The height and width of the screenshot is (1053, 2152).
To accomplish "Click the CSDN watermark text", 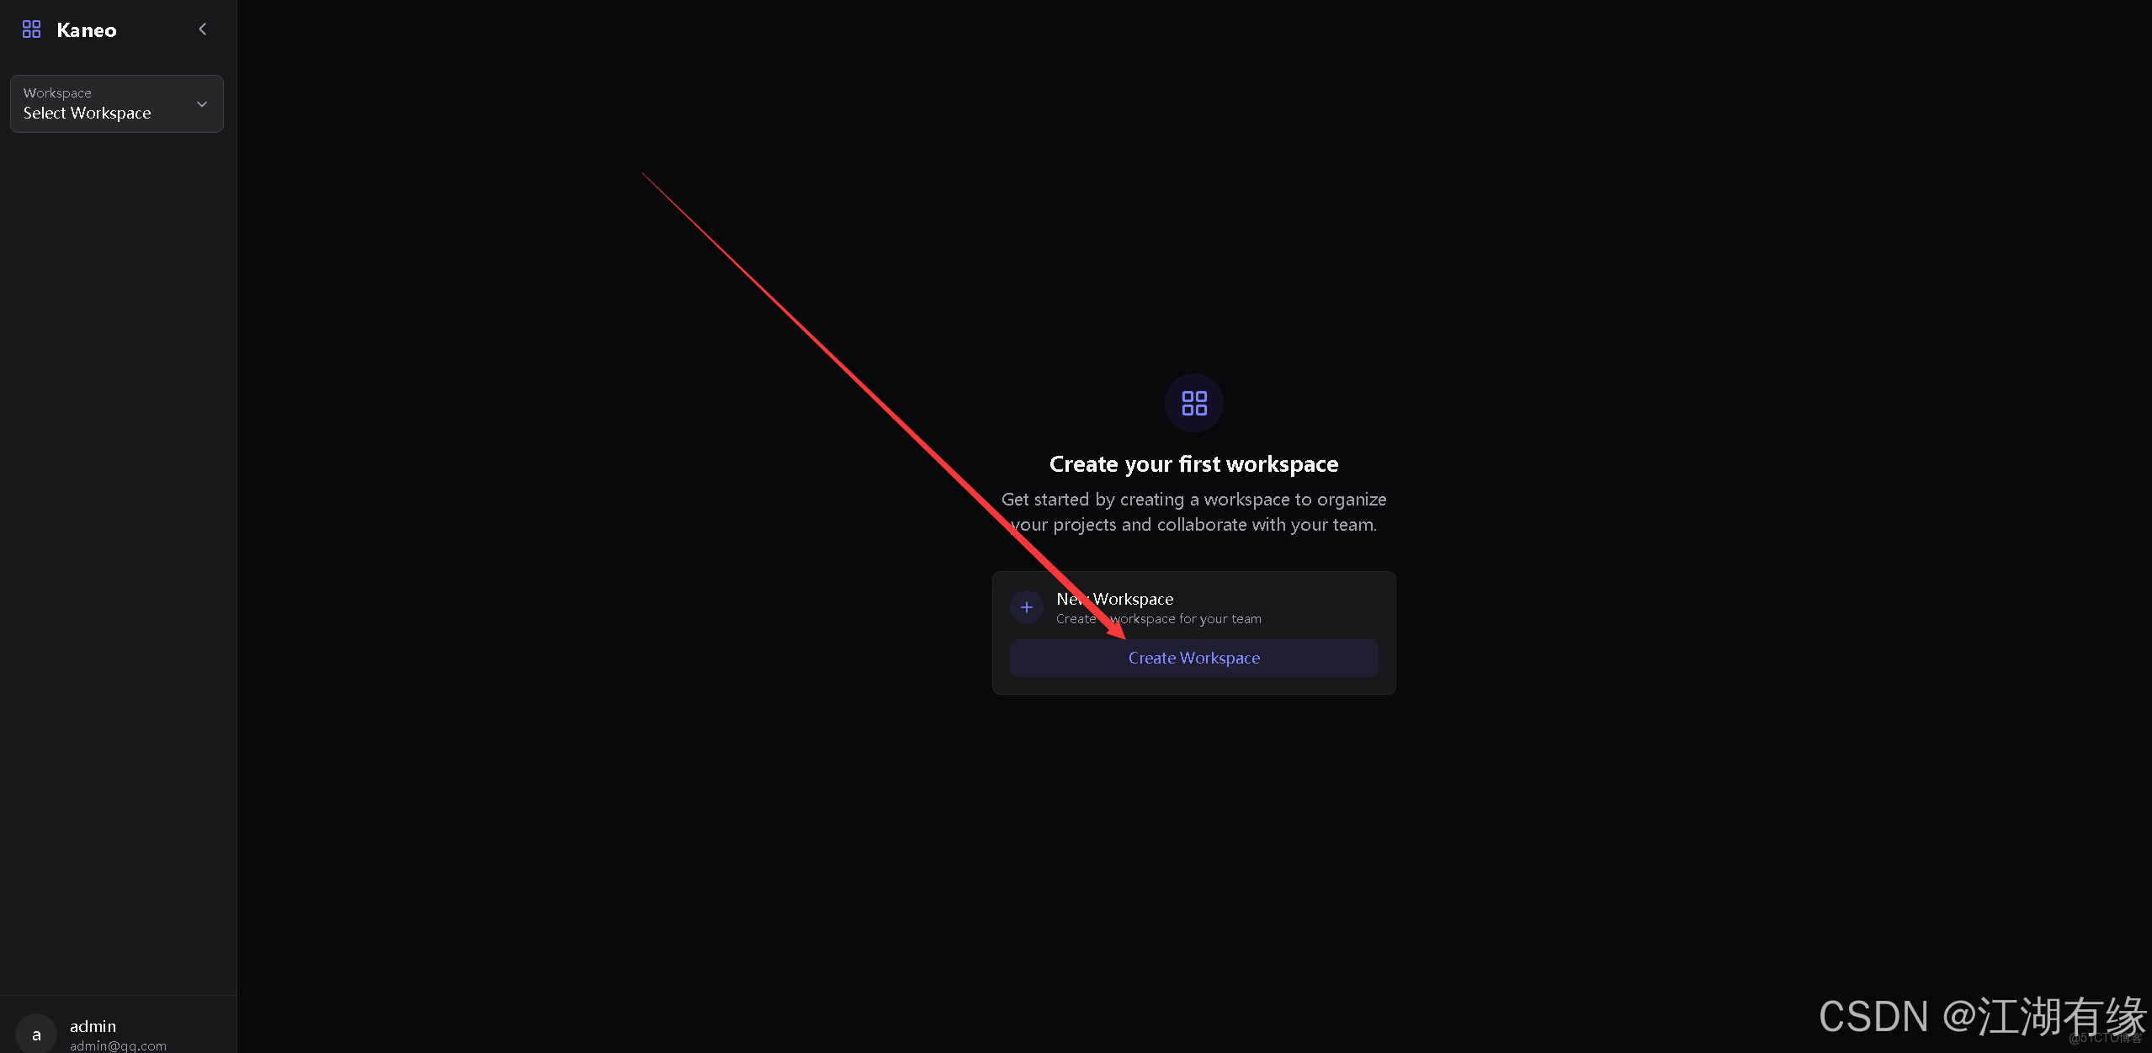I will (1982, 1016).
